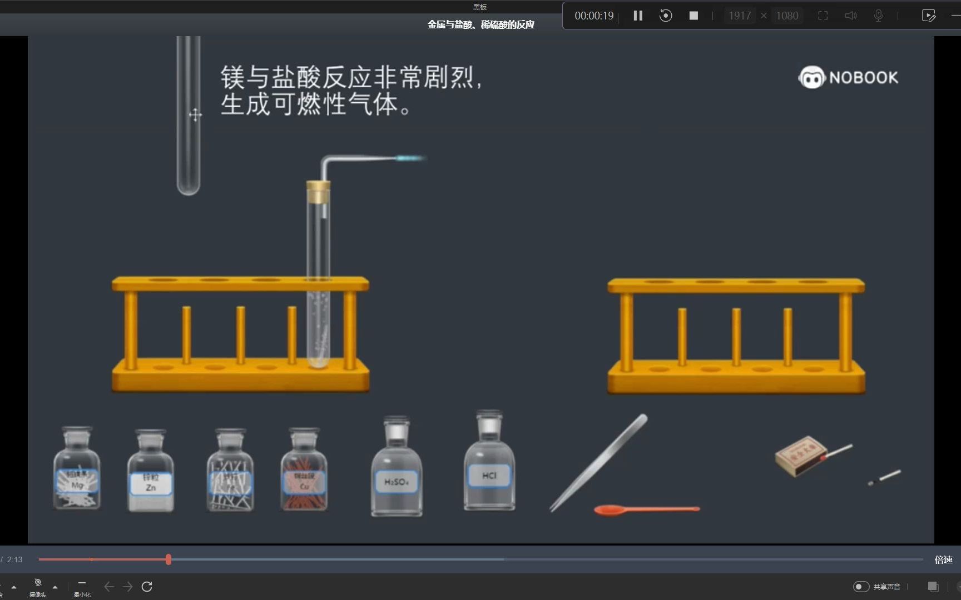Click the restart recording icon
Image resolution: width=961 pixels, height=600 pixels.
(x=666, y=16)
